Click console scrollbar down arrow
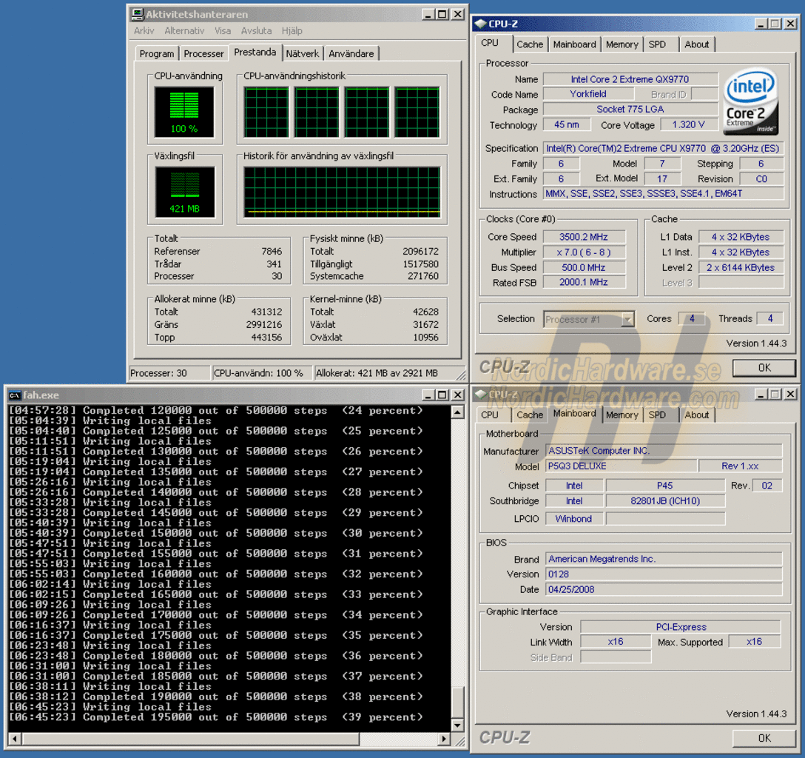 tap(457, 725)
